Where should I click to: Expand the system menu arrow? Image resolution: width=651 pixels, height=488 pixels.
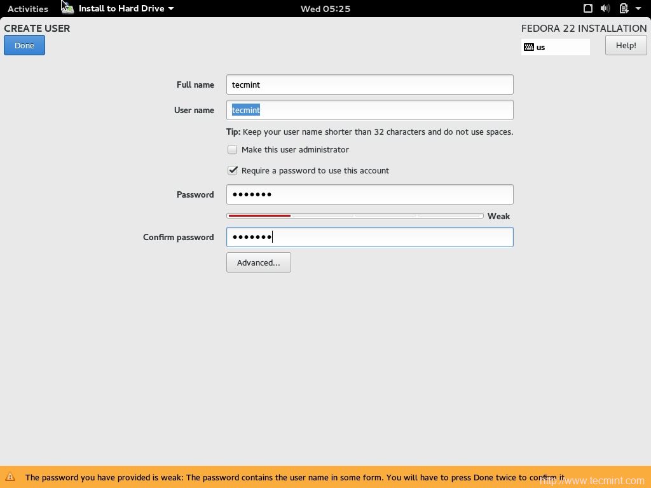[x=638, y=9]
